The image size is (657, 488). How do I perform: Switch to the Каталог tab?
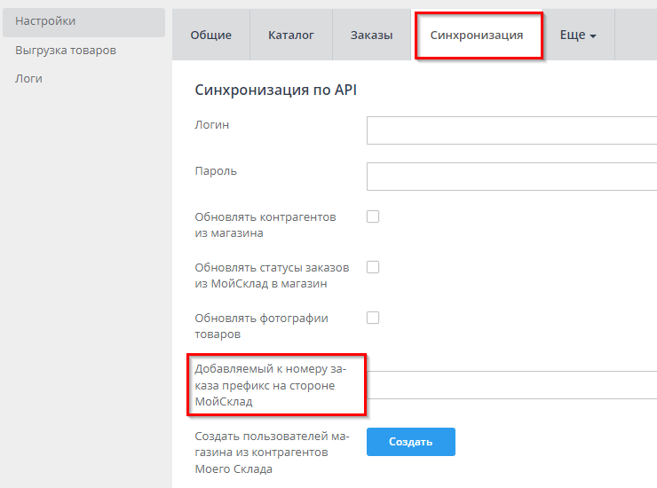(291, 35)
